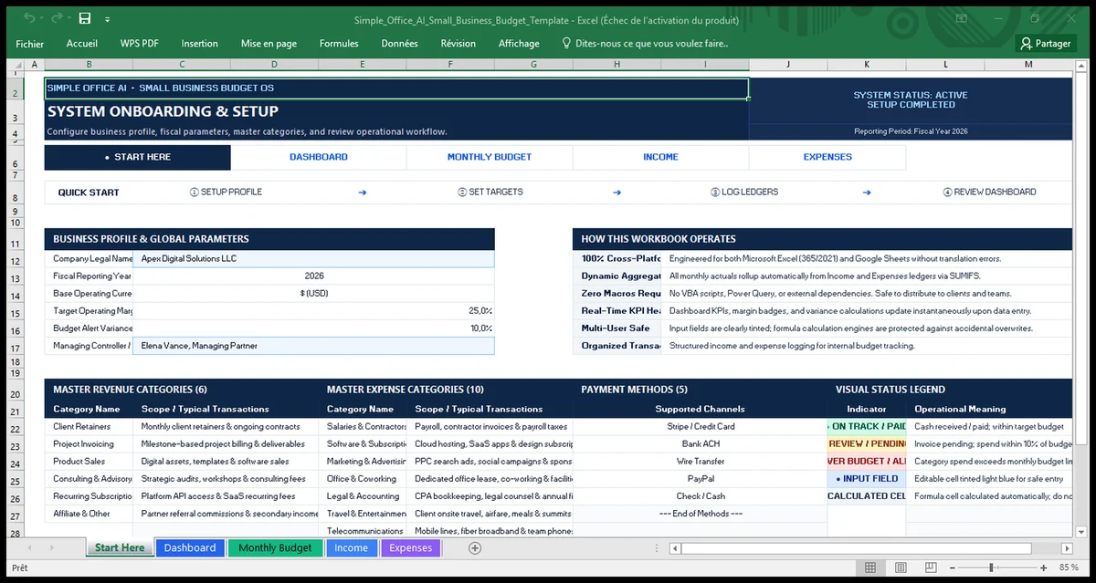Click the SETUP PROFILE quick start step

226,193
